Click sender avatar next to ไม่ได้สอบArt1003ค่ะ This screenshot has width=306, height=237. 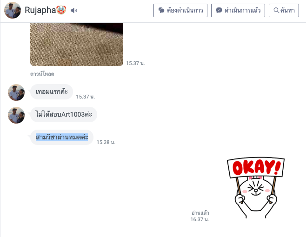click(x=16, y=115)
